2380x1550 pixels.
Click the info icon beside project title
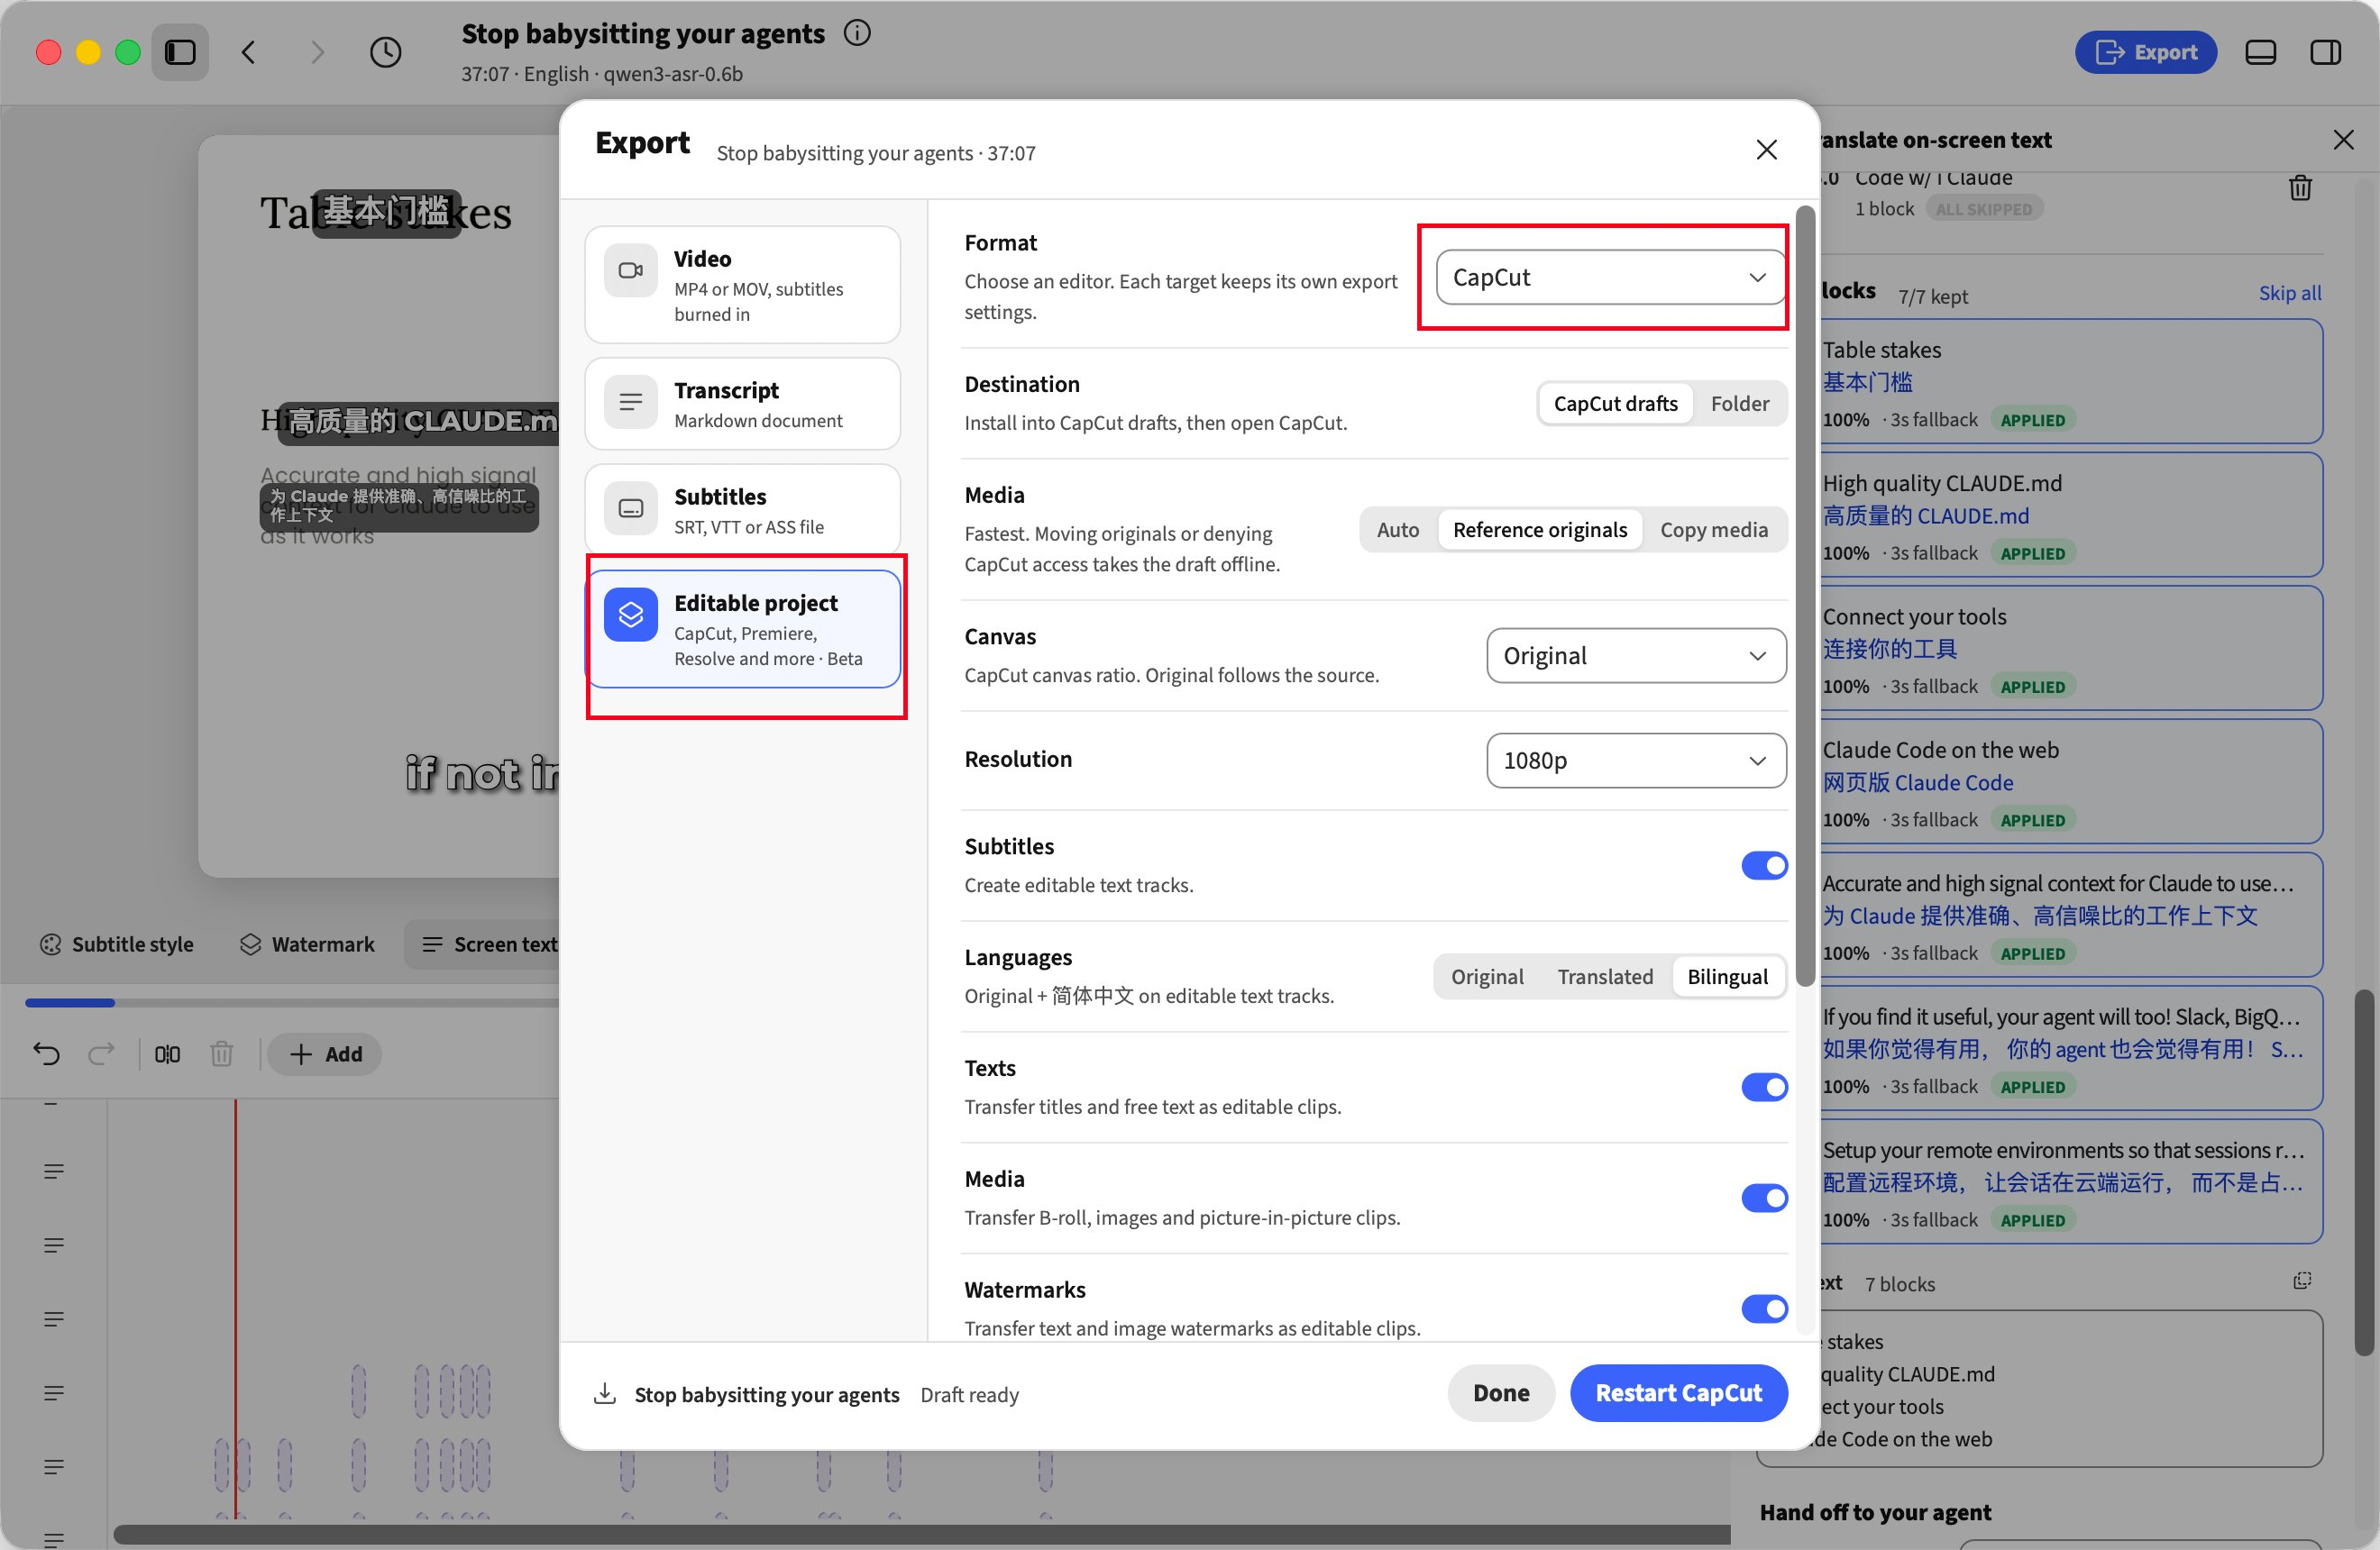(857, 33)
